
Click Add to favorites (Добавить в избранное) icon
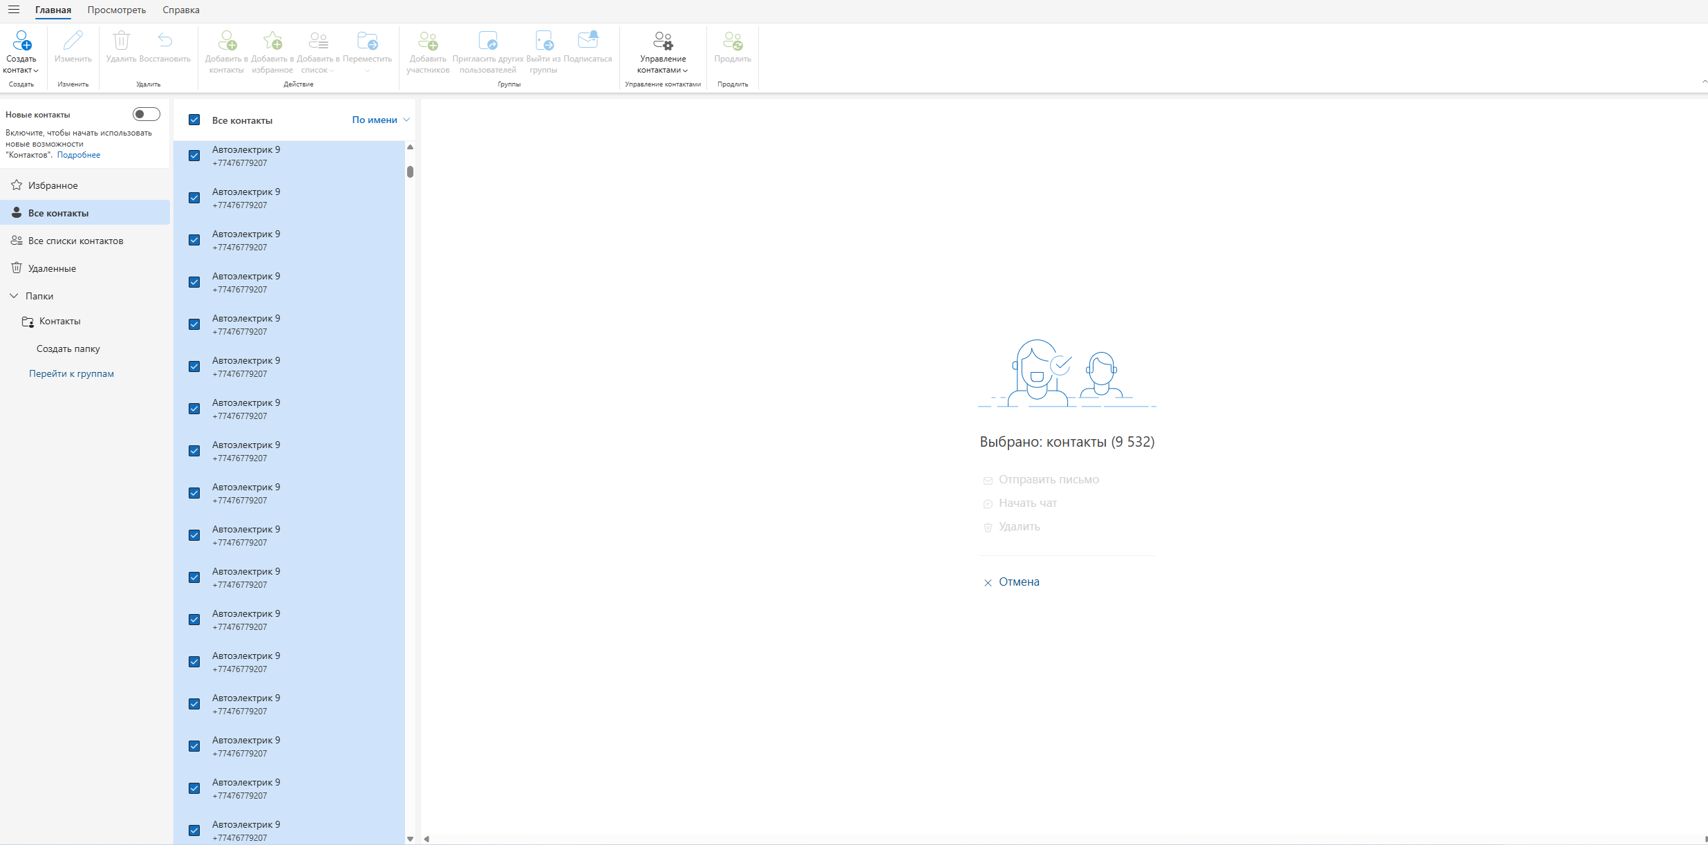(272, 40)
